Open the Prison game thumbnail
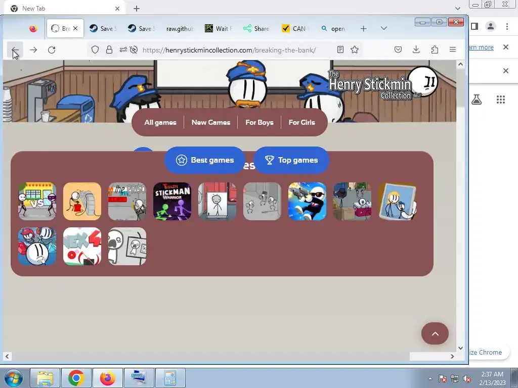Screen dimensions: 518x388 coord(127,201)
